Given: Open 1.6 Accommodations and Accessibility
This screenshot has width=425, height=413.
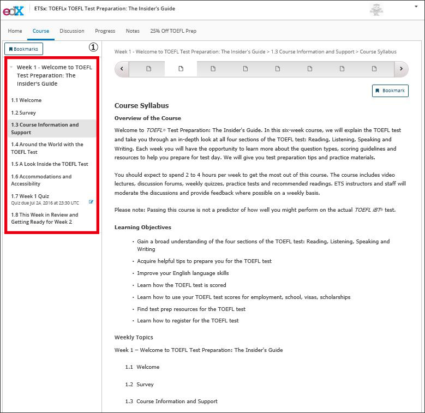Looking at the screenshot, I should pyautogui.click(x=41, y=180).
